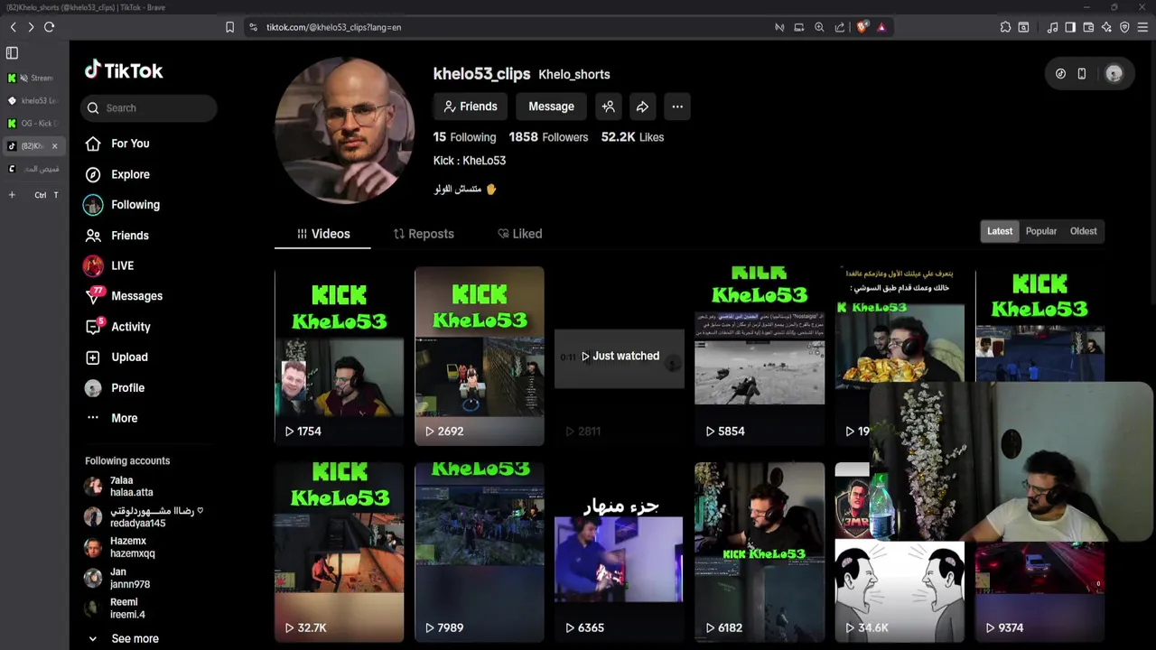The image size is (1156, 650).
Task: Click the get coins TikTok icon at top right
Action: 1060,74
